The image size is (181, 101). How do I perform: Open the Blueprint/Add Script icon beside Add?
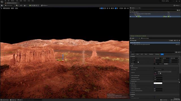pos(175,40)
